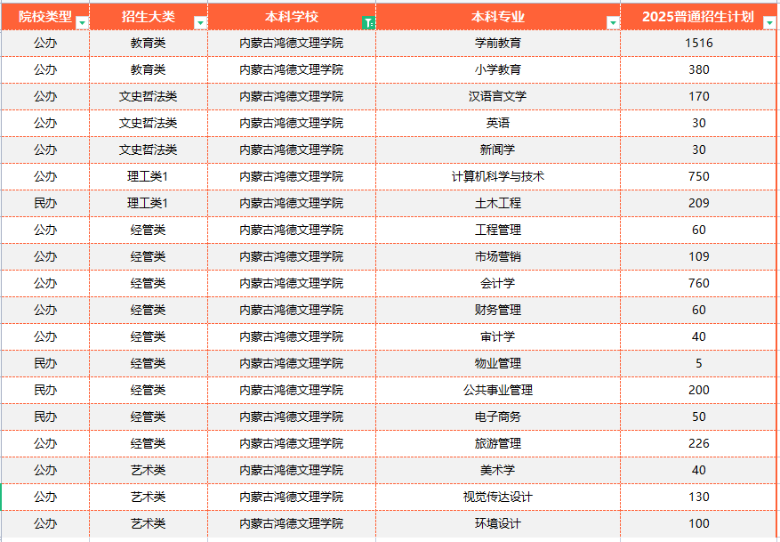Select the 本科学校 header cell
This screenshot has width=780, height=542.
(x=292, y=17)
